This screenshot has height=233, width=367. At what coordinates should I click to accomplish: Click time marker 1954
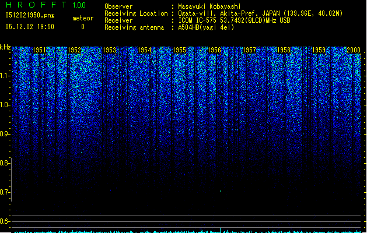tap(145, 50)
